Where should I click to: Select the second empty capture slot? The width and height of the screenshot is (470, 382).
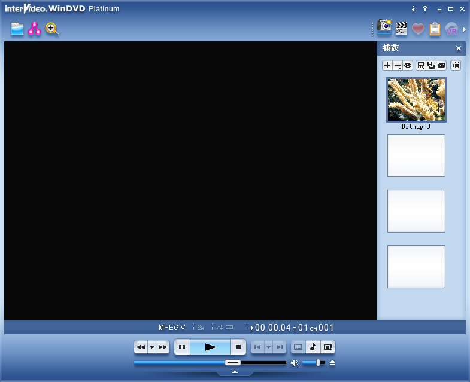click(416, 155)
